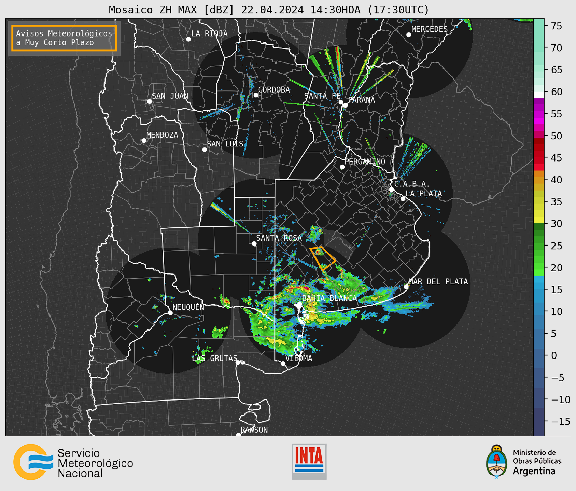Click the −15 tick label on color scale
576x491 pixels.
[561, 422]
